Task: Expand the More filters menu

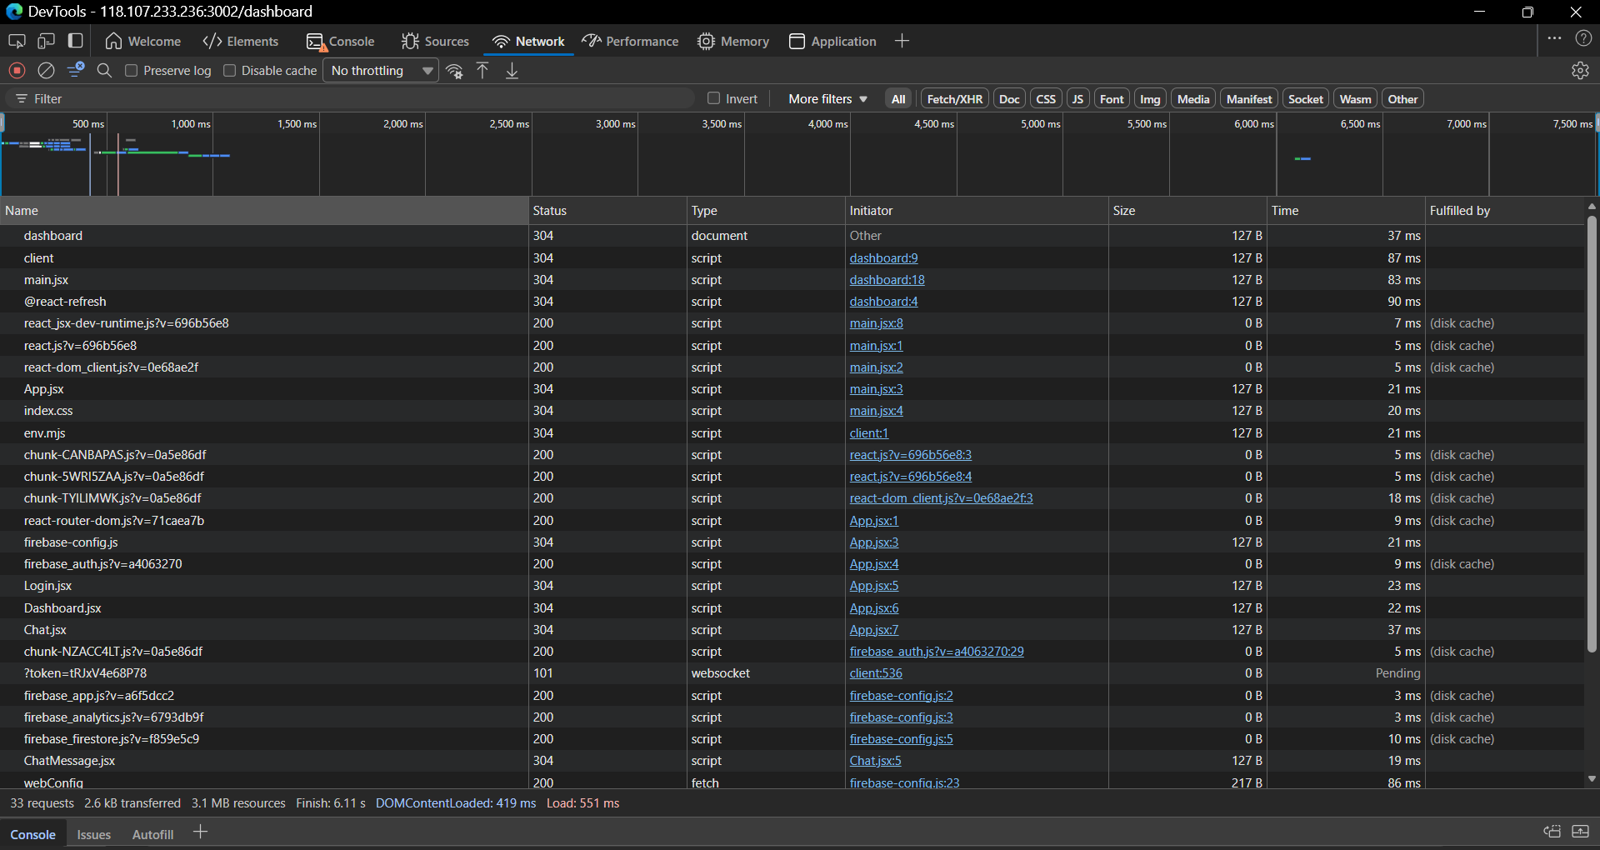Action: coord(827,98)
